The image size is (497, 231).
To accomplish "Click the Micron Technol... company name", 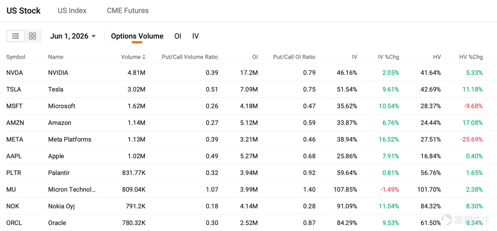I will click(x=72, y=190).
